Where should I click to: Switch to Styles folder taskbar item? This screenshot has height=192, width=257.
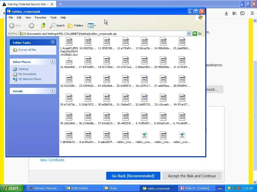[121, 188]
